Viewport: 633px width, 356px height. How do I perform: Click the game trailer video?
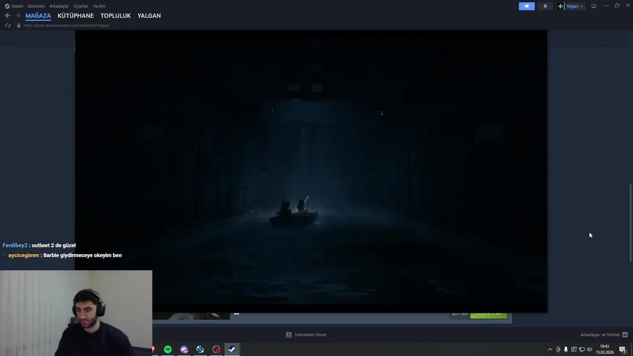(x=311, y=171)
